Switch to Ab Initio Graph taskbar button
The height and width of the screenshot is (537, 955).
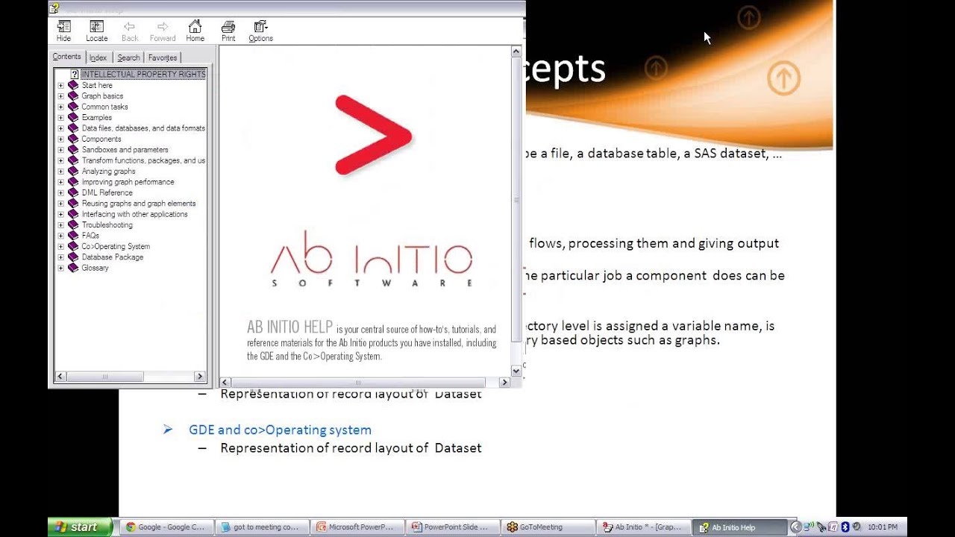click(x=644, y=527)
